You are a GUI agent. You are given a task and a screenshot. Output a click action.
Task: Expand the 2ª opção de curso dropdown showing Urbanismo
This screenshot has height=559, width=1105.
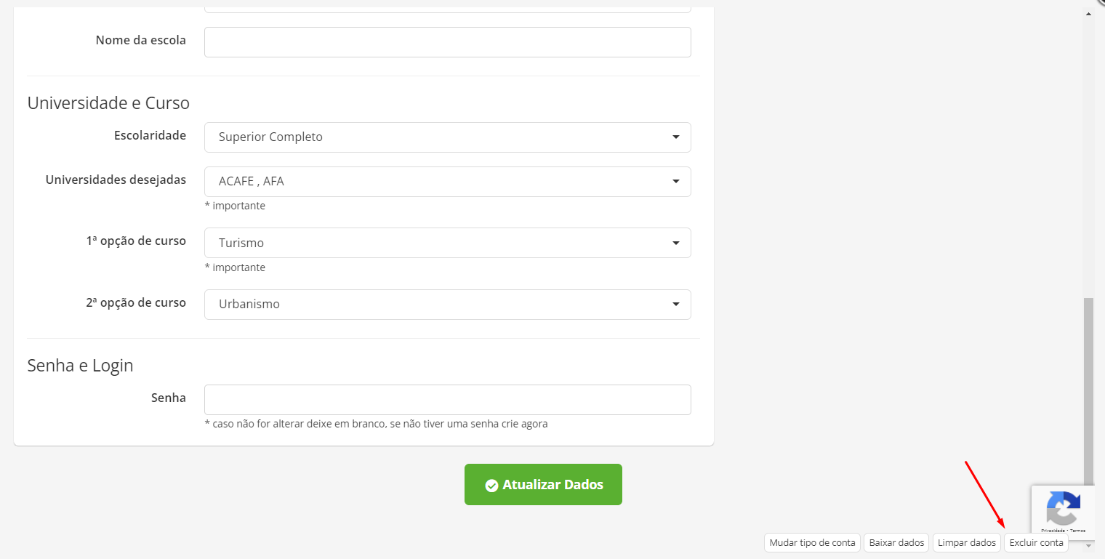pos(447,305)
